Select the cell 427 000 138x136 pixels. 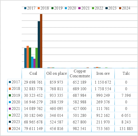80,109
